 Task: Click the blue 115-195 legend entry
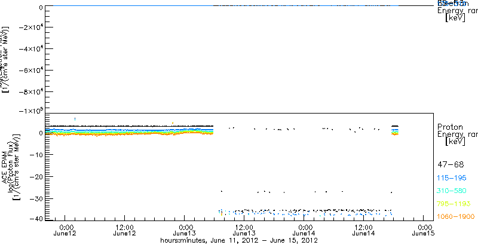pos(452,178)
